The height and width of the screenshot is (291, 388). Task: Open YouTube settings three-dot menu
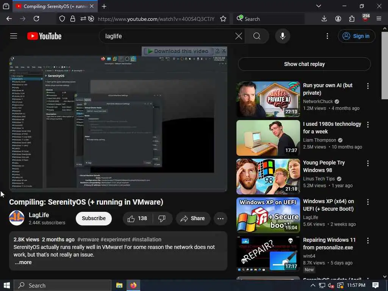point(327,36)
